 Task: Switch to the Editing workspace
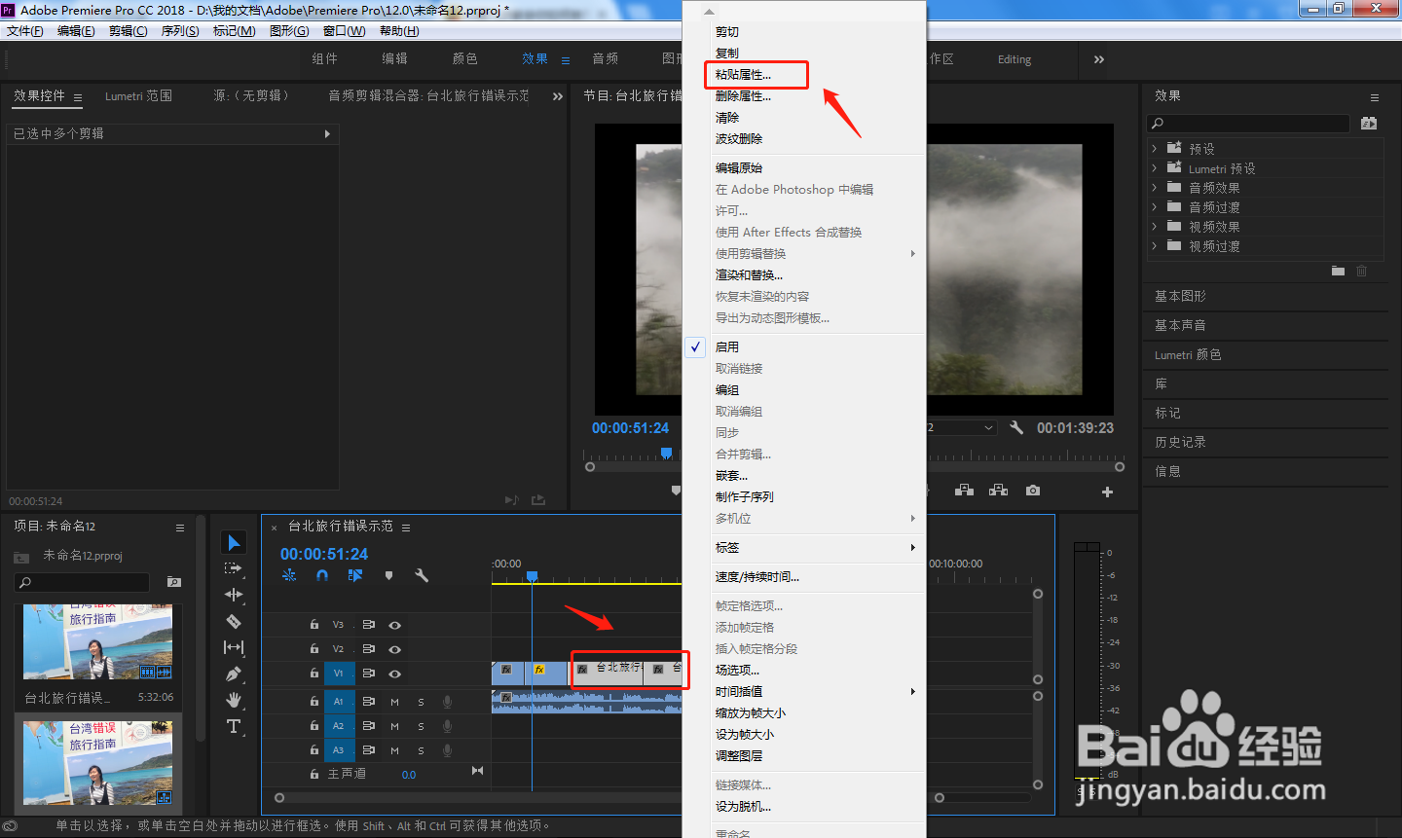point(1015,59)
